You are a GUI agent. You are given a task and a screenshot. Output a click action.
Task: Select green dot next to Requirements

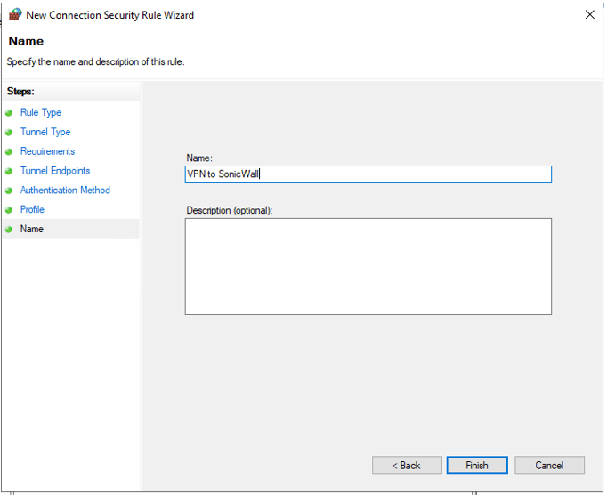[x=9, y=152]
